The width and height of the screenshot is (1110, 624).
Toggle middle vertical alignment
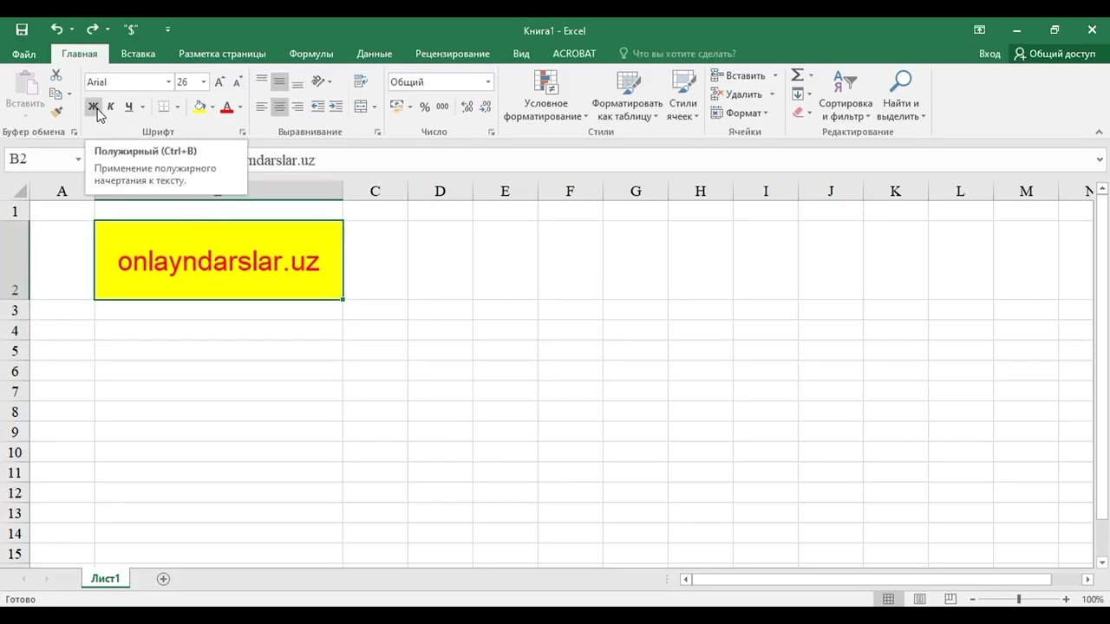pos(279,81)
